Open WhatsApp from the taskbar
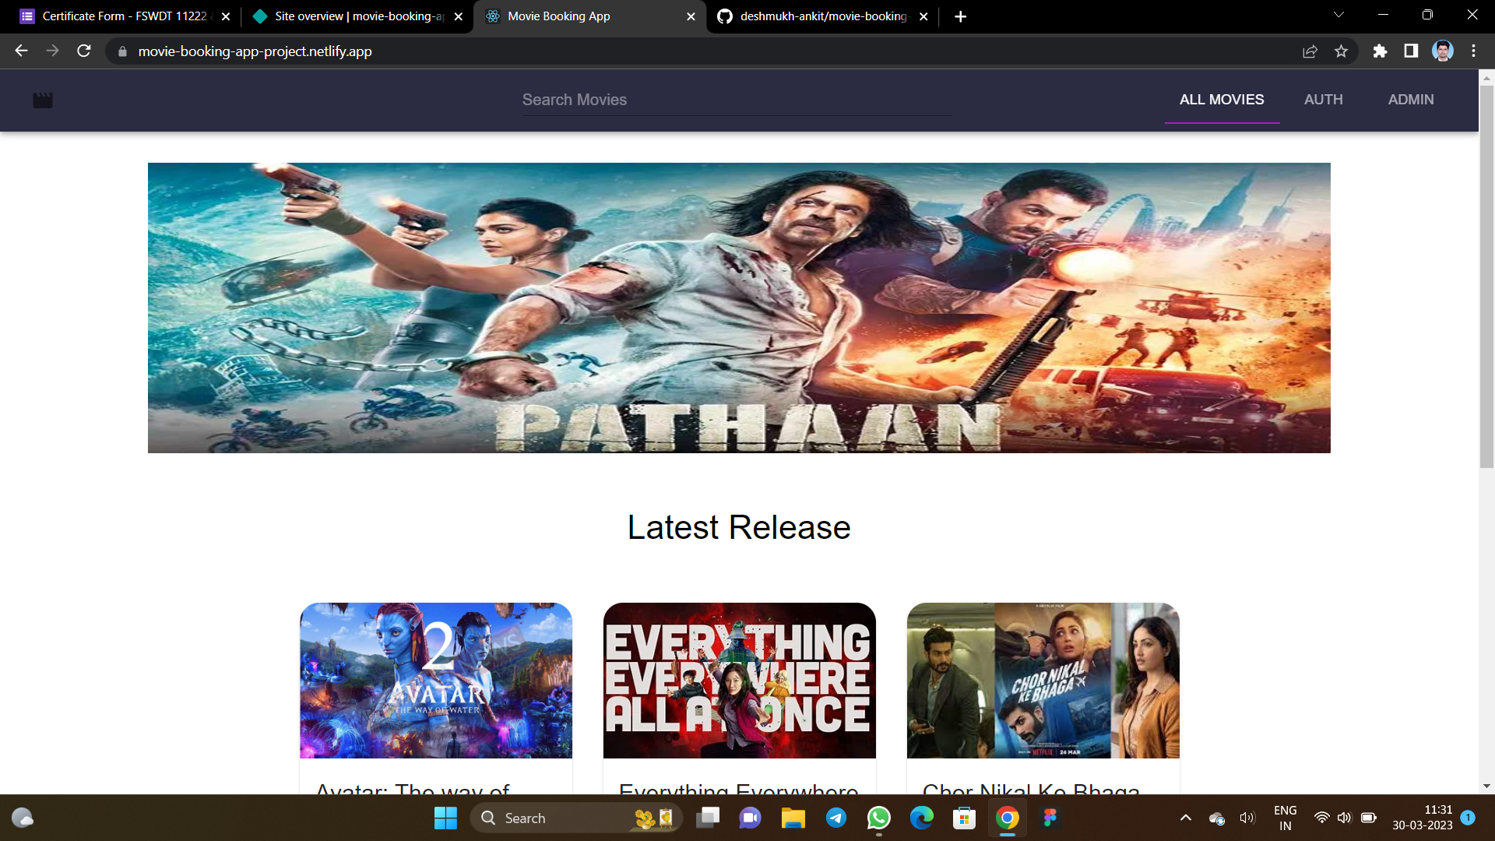 (x=878, y=818)
